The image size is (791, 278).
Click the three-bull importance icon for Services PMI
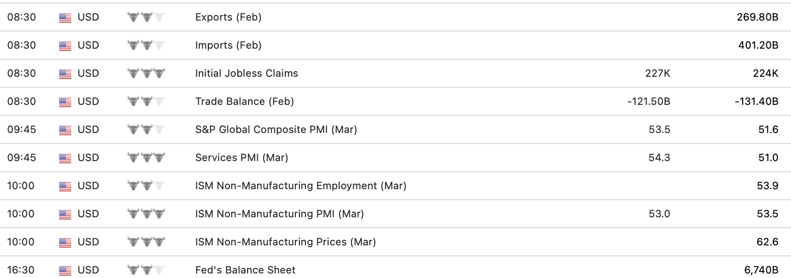146,158
